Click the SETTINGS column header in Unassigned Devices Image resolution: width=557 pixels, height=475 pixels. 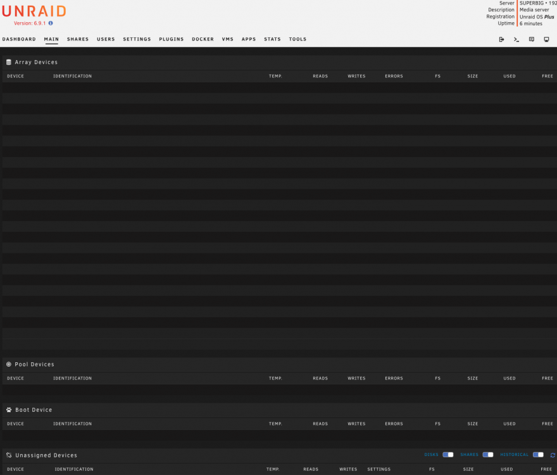(379, 469)
